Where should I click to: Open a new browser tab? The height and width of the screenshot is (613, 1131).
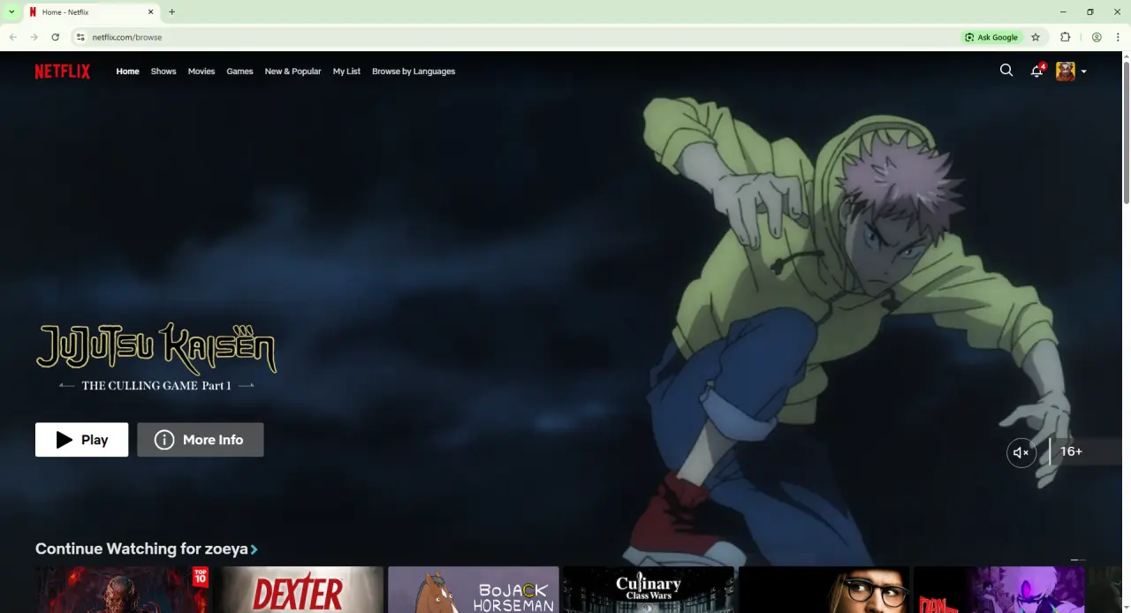[172, 12]
